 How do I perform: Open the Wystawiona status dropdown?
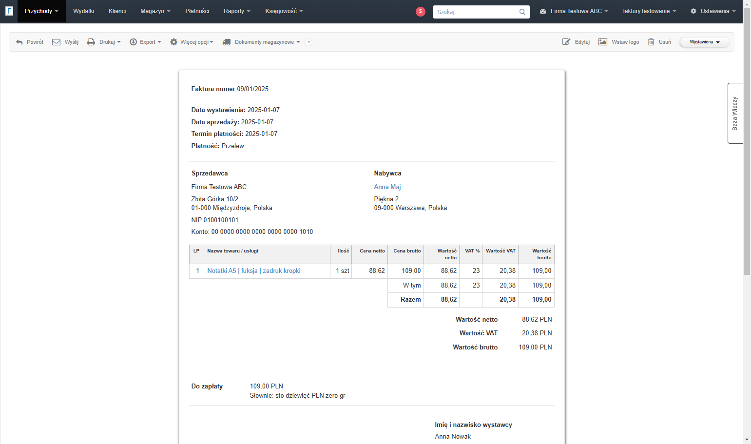point(704,42)
